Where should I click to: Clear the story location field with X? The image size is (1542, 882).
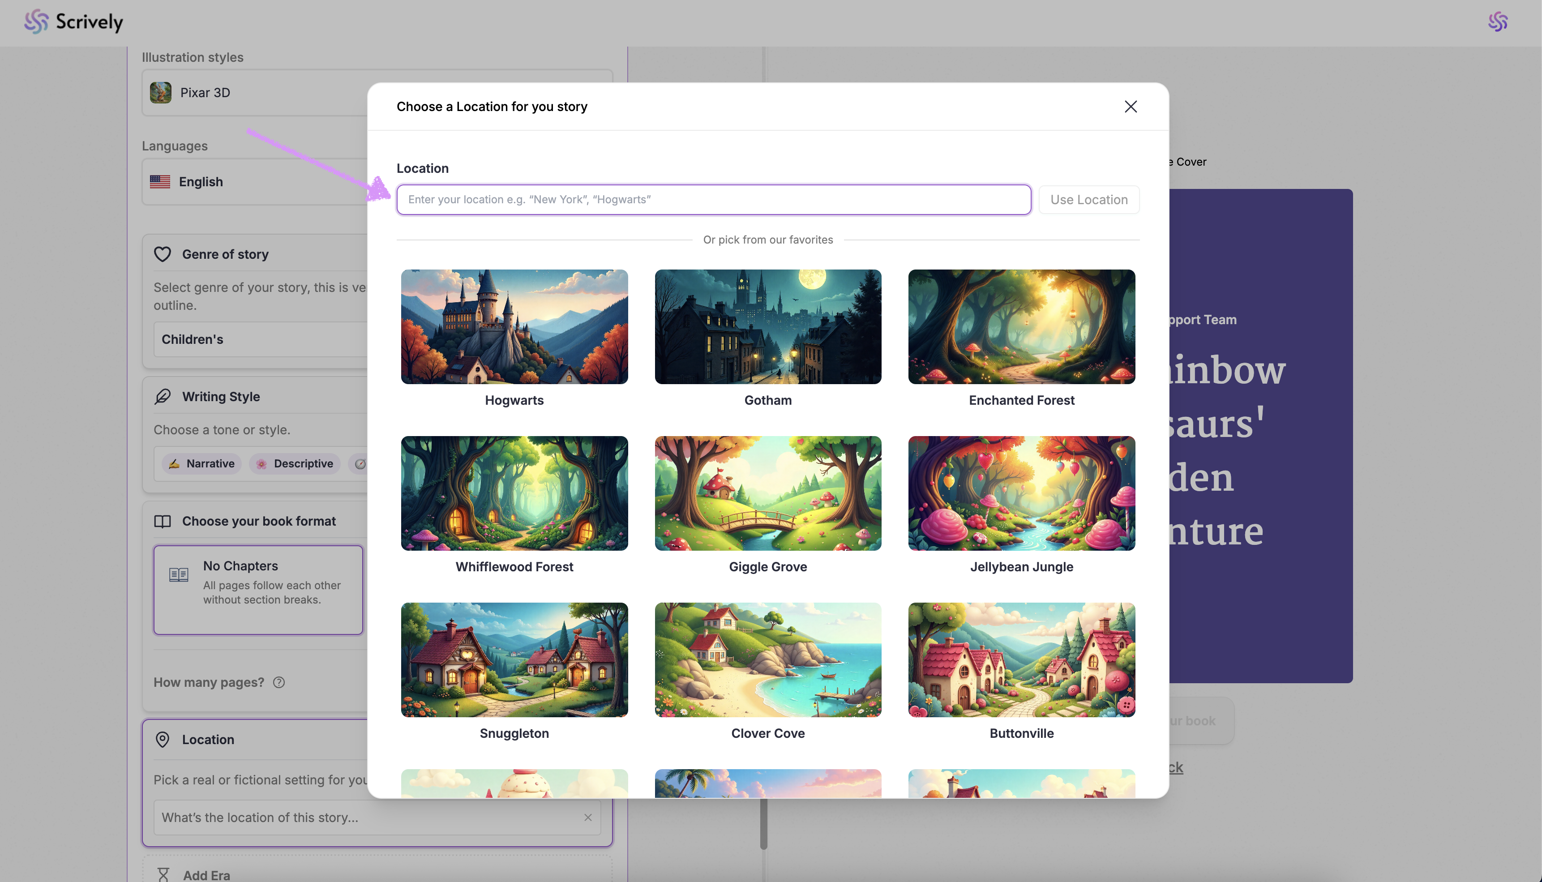click(587, 817)
